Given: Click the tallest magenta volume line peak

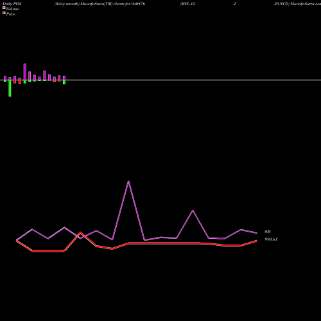Looking at the screenshot, I should (128, 182).
